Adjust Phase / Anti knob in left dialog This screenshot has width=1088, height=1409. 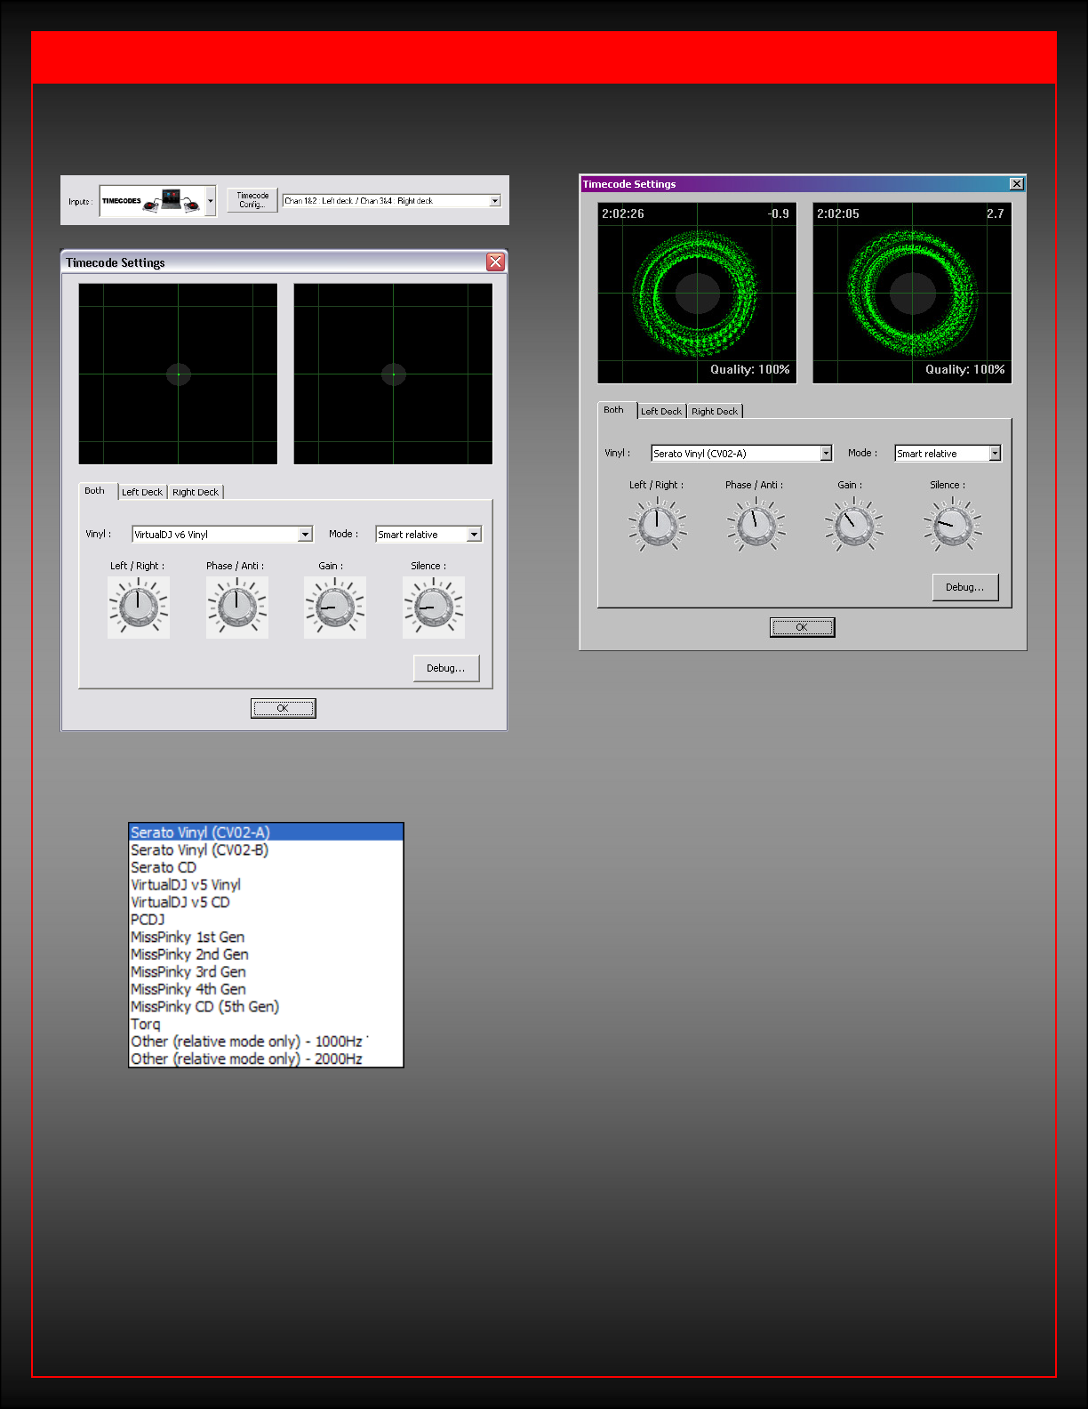(236, 608)
